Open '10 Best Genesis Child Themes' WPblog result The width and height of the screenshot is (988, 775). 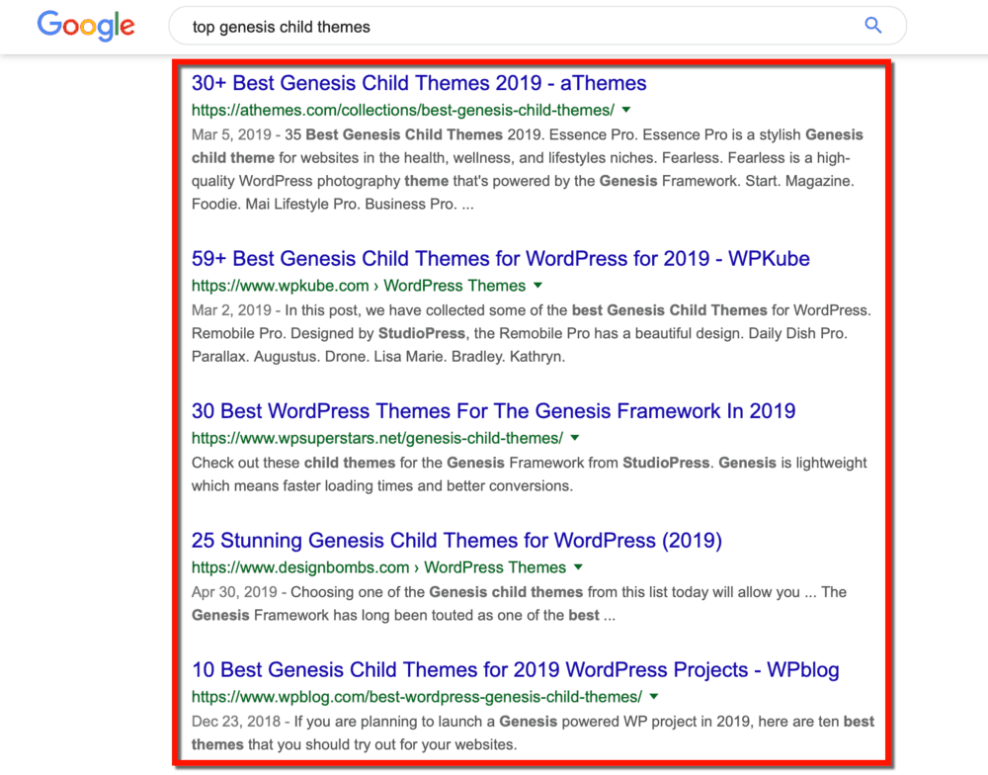tap(516, 669)
